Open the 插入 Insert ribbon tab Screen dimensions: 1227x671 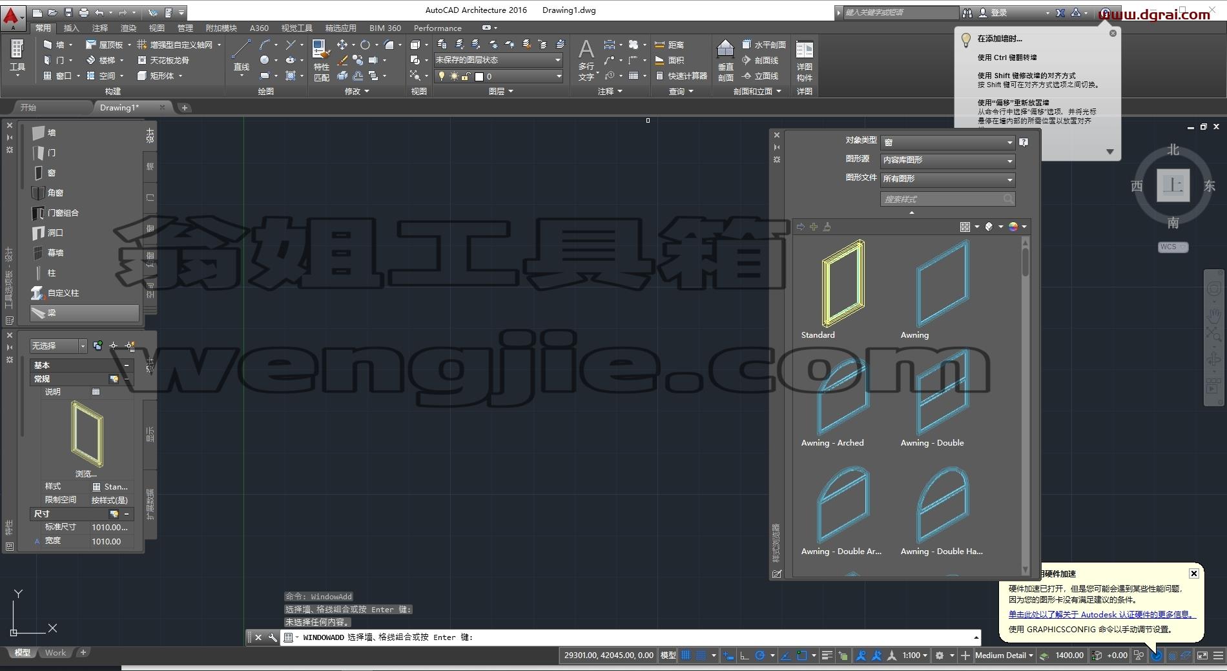(x=71, y=28)
